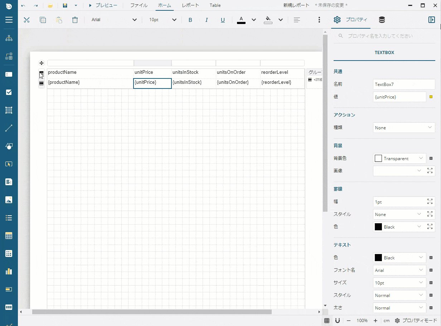Toggle the properties side panel visibility

tap(432, 20)
